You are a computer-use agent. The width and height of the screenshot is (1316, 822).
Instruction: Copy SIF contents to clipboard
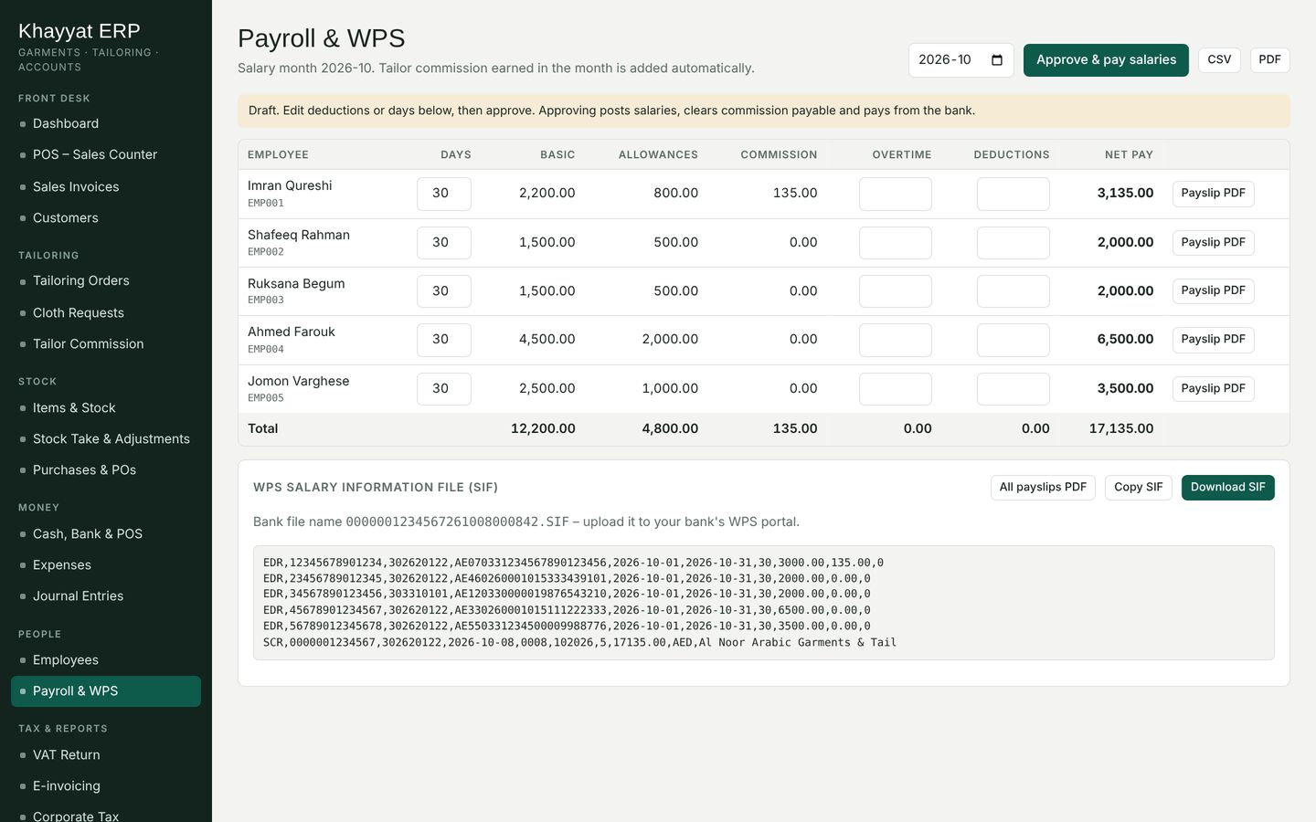point(1138,488)
